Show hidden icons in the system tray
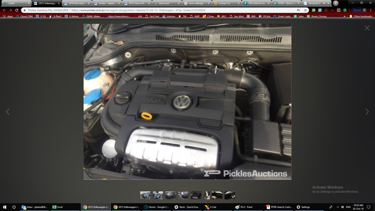 tap(338, 207)
